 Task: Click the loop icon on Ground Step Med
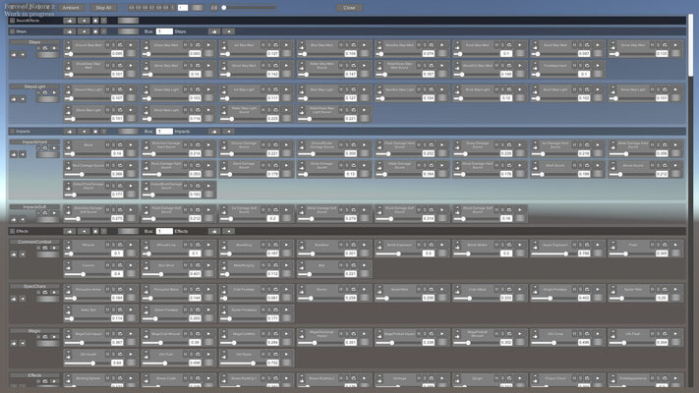120,45
